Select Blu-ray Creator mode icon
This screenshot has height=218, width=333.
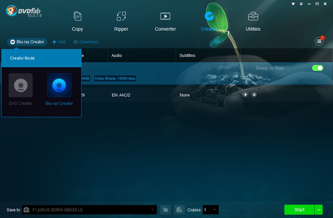59,85
